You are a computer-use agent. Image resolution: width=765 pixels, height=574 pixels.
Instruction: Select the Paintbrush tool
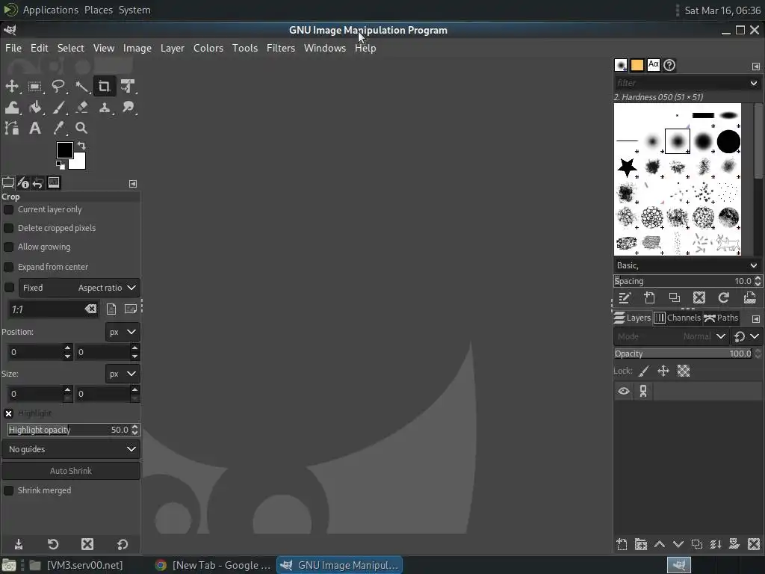(58, 108)
